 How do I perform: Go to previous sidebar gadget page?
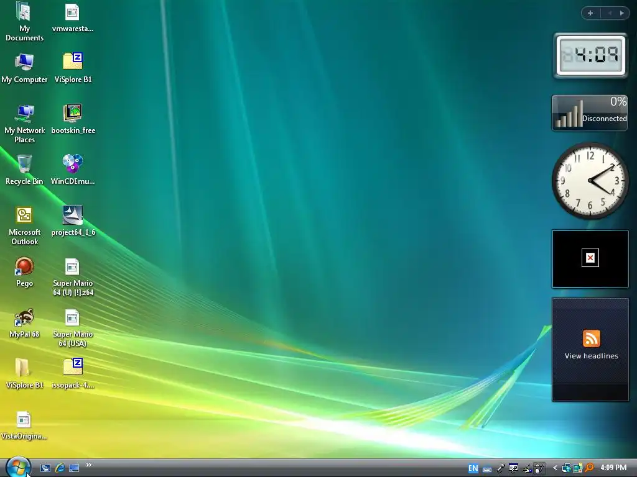(x=610, y=13)
